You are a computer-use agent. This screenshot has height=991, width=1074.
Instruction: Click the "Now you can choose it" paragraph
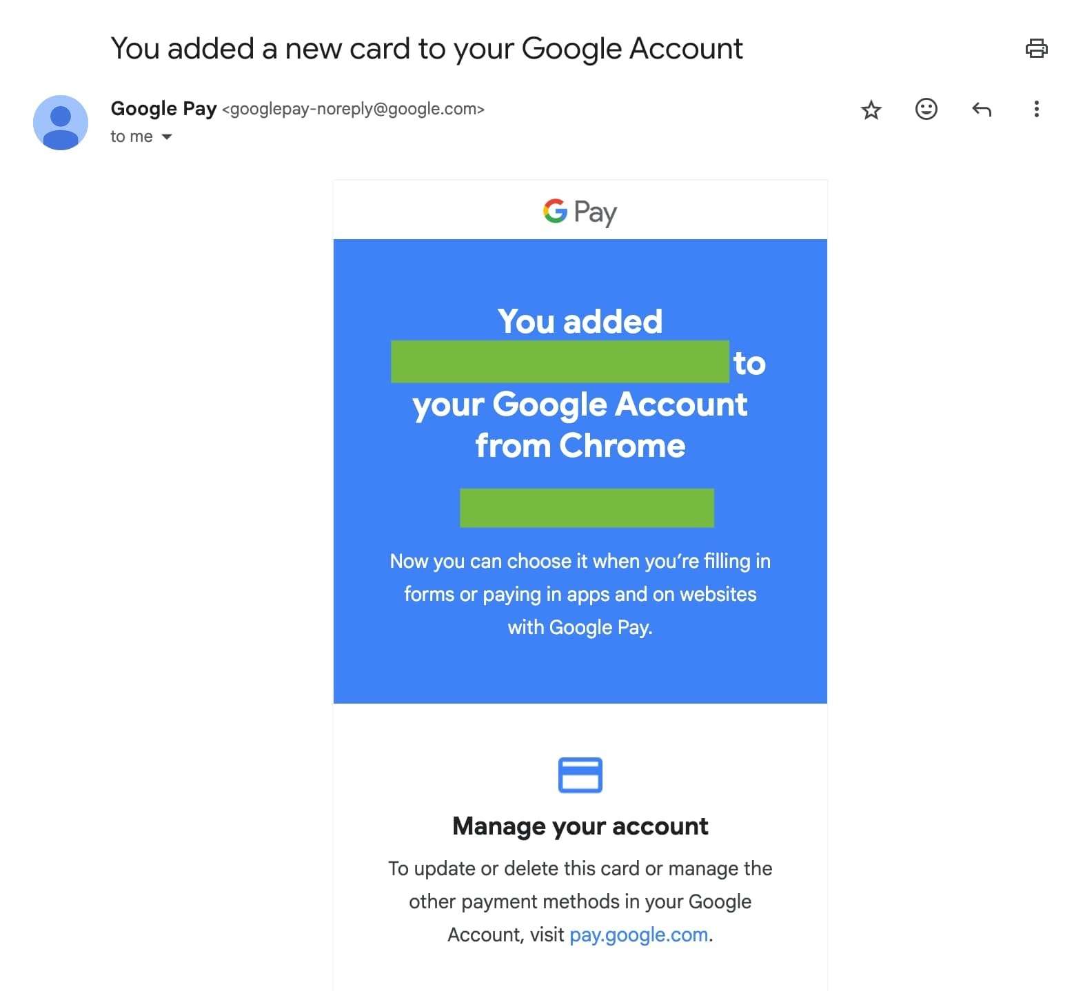[x=580, y=594]
